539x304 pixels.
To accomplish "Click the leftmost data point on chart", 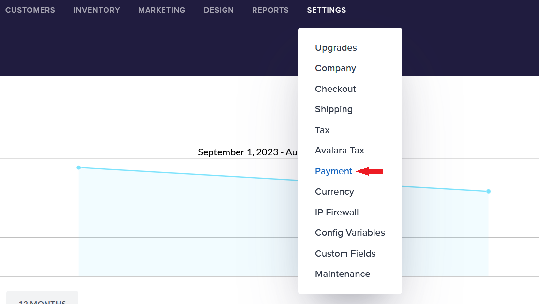I will 78,167.
